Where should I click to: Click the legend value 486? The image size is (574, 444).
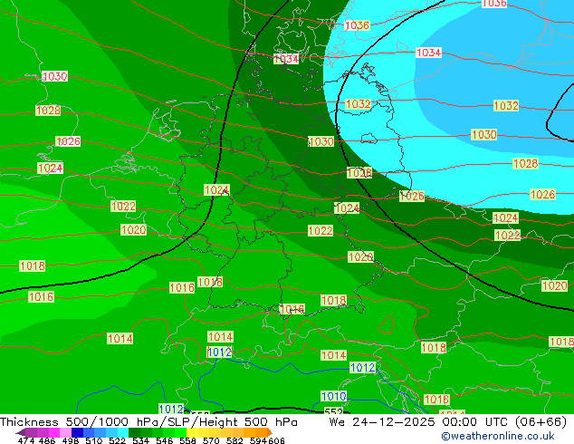pyautogui.click(x=47, y=440)
